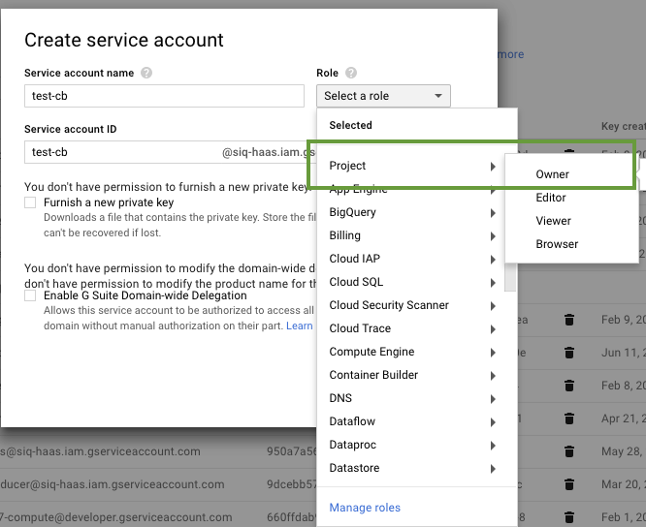646x527 pixels.
Task: Click trash icon in Feb 9 row
Action: tap(569, 321)
